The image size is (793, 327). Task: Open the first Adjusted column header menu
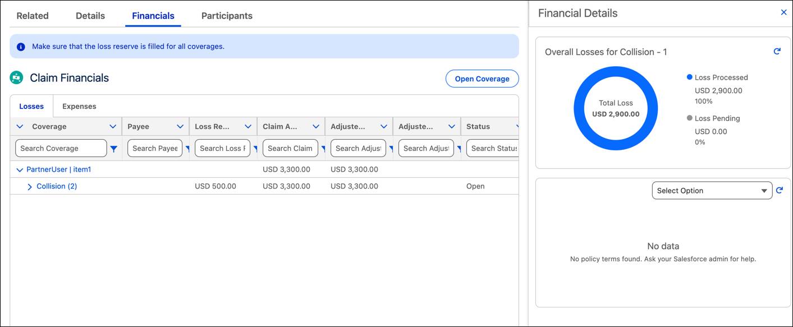coord(384,127)
